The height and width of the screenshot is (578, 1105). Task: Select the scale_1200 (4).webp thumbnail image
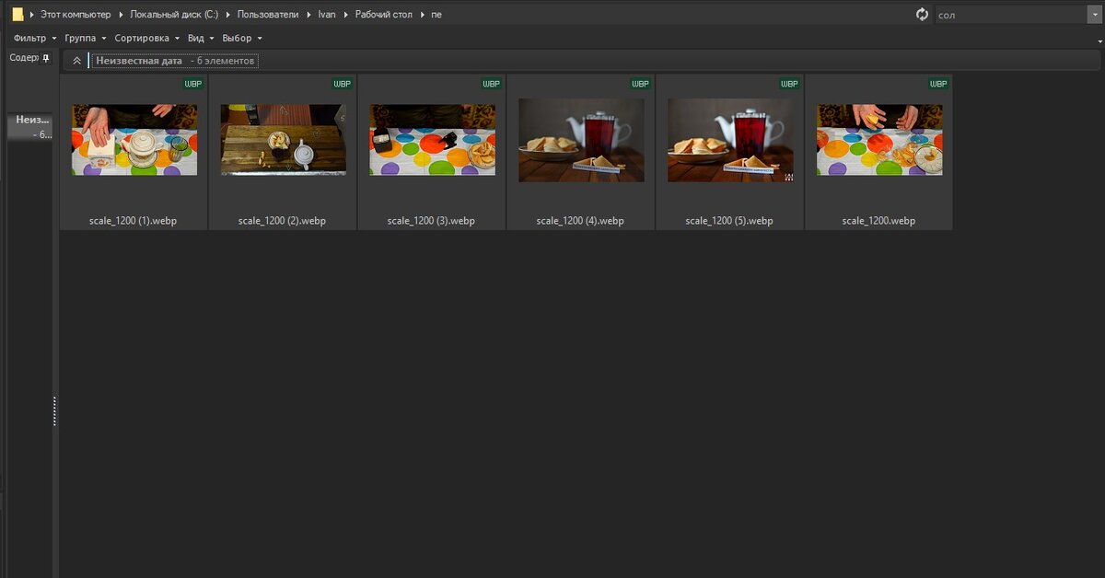click(582, 140)
